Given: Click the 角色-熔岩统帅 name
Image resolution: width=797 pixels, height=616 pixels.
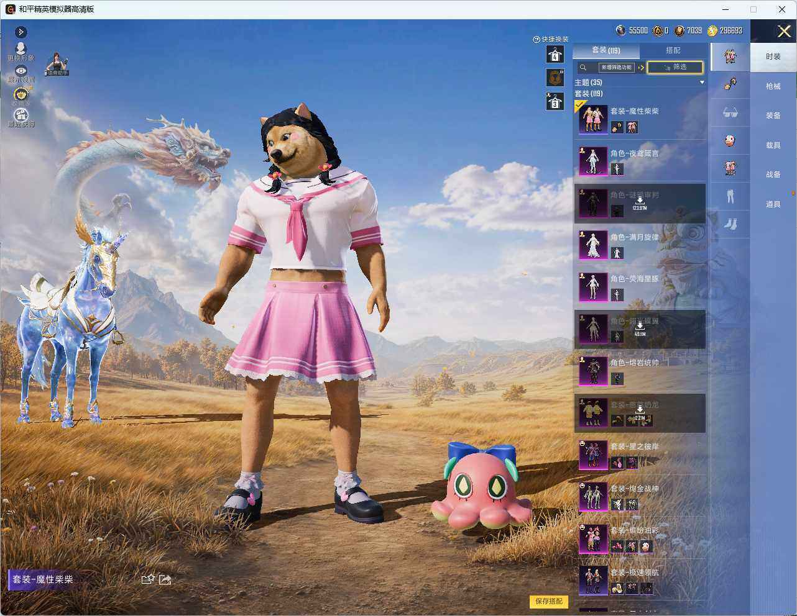Looking at the screenshot, I should click(635, 363).
